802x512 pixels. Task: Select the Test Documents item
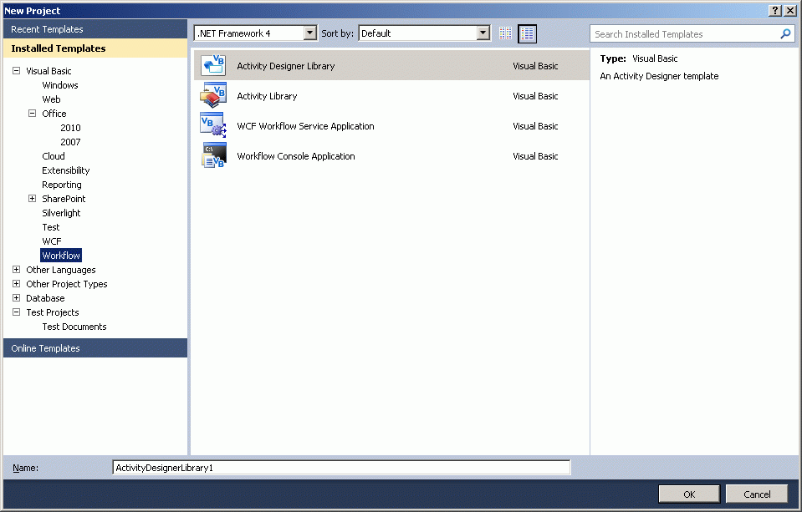point(74,327)
